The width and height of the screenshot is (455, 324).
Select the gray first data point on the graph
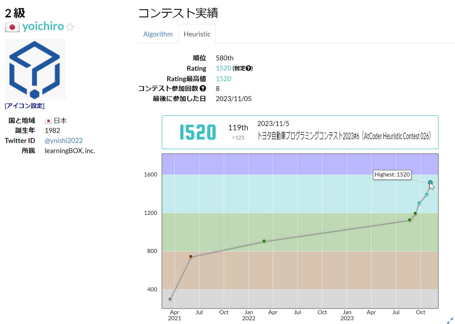coord(170,299)
